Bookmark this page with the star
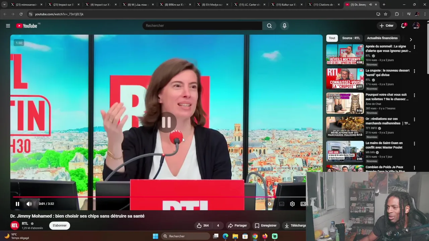The image size is (429, 241). point(385,14)
